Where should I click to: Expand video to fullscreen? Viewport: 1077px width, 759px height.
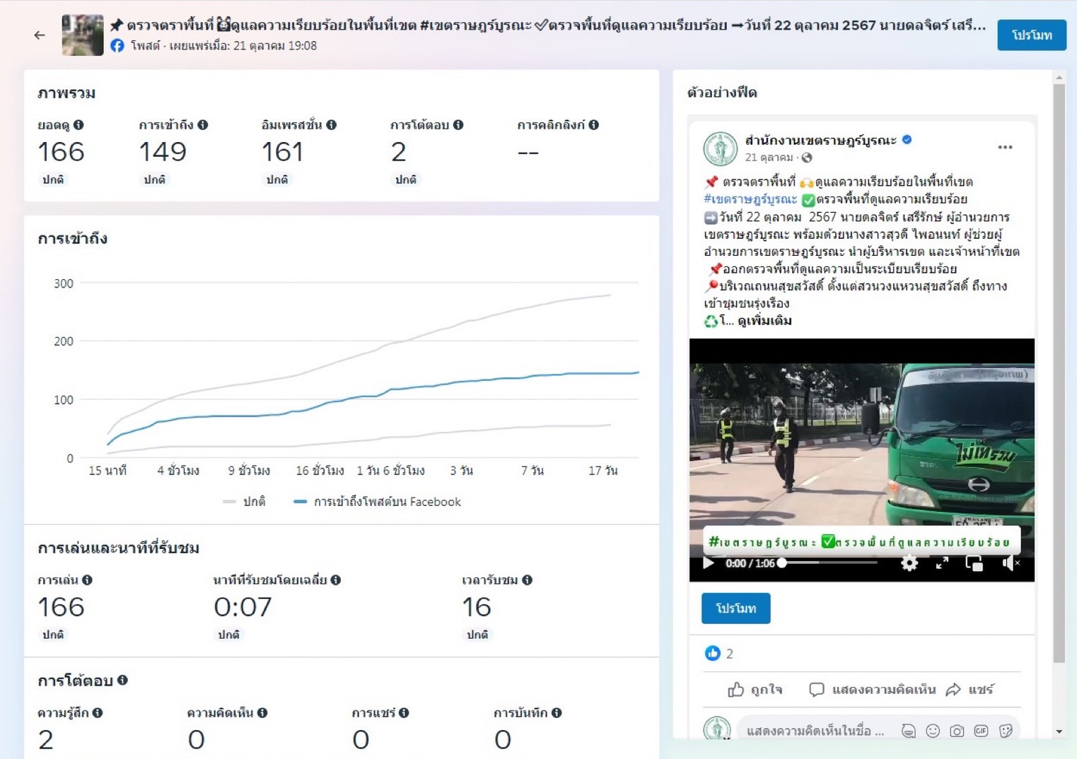(x=942, y=563)
